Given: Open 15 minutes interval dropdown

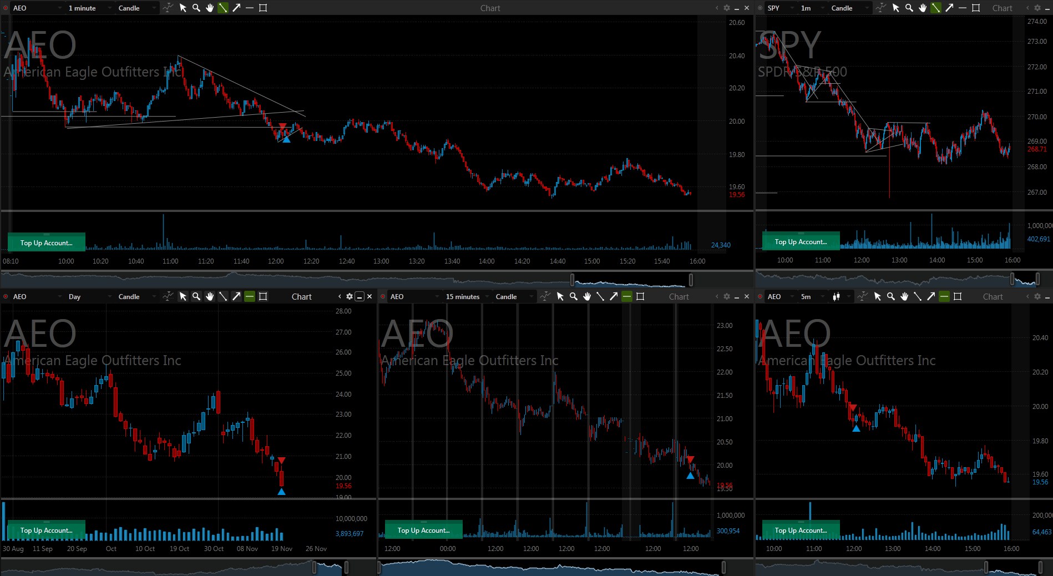Looking at the screenshot, I should click(466, 296).
